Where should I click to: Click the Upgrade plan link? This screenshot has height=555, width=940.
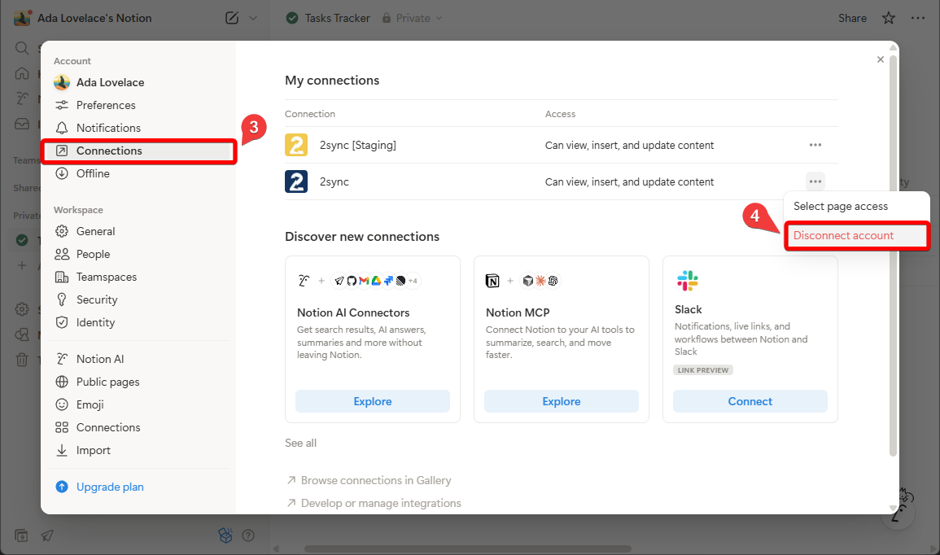110,487
